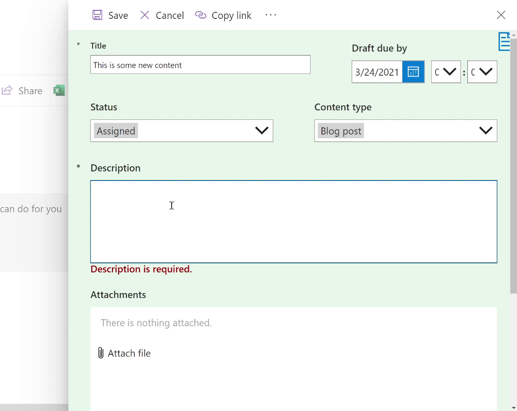
Task: Open the ellipsis more commands menu
Action: [271, 15]
